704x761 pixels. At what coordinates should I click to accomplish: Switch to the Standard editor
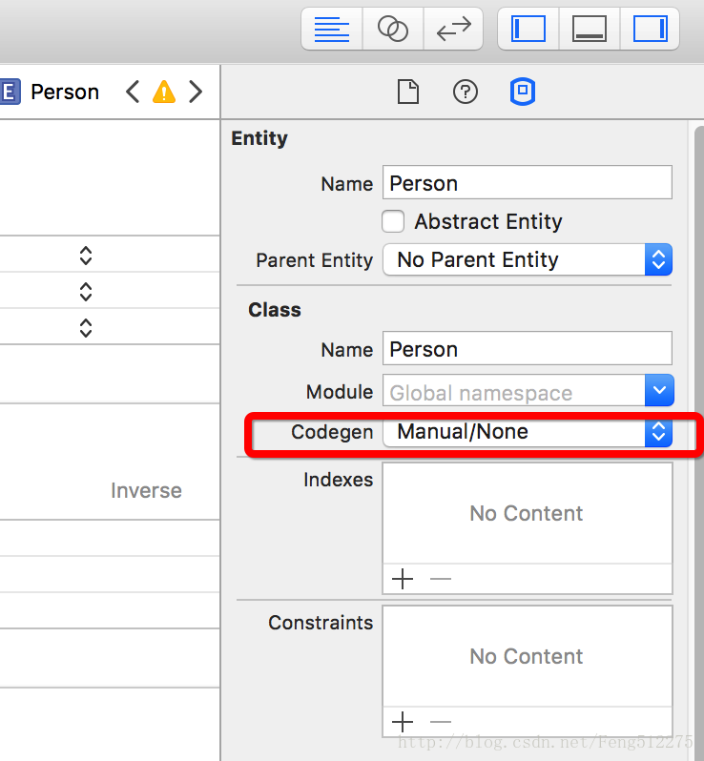click(x=332, y=29)
